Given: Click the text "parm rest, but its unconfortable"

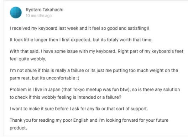Looking at the screenshot, I should [42, 78].
